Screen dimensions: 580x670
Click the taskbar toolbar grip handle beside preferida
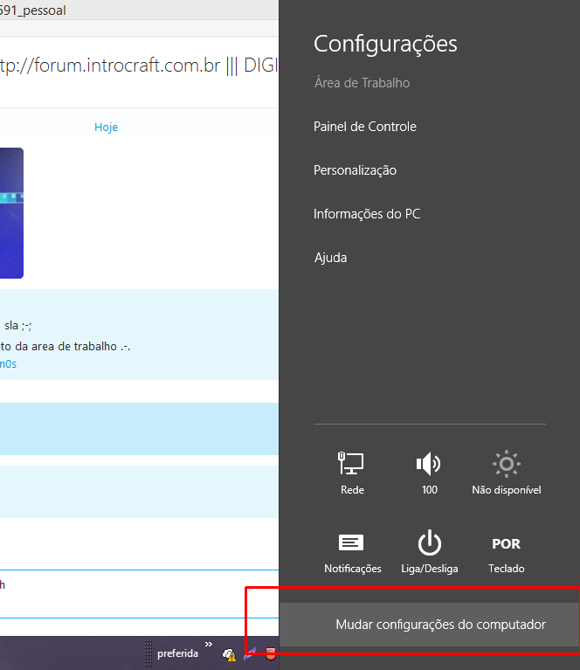coord(148,653)
